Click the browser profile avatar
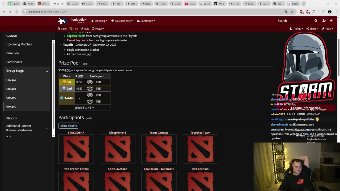Image resolution: width=340 pixels, height=191 pixels. 330,12
